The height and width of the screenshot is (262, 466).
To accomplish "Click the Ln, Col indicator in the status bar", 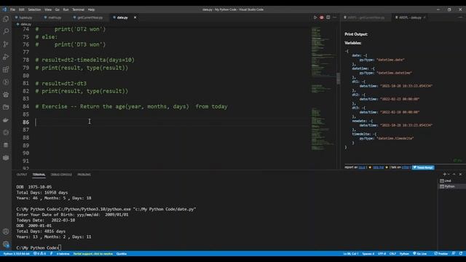I will tap(351, 254).
